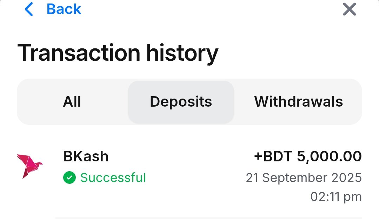Tap the blue back chevron arrow
Screen dimensions: 379x221
(29, 9)
